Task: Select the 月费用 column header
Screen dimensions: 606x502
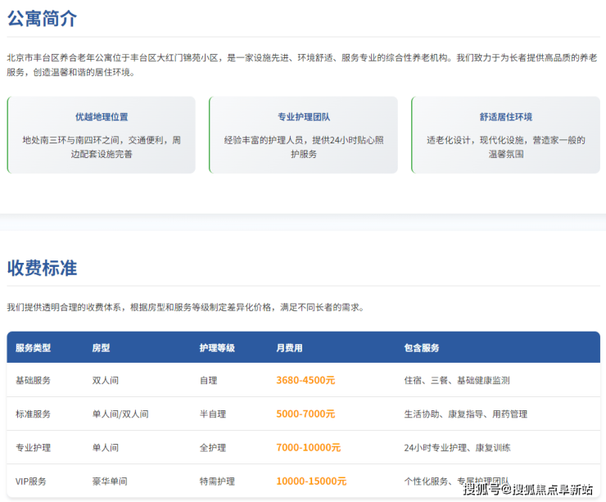Action: [x=289, y=348]
